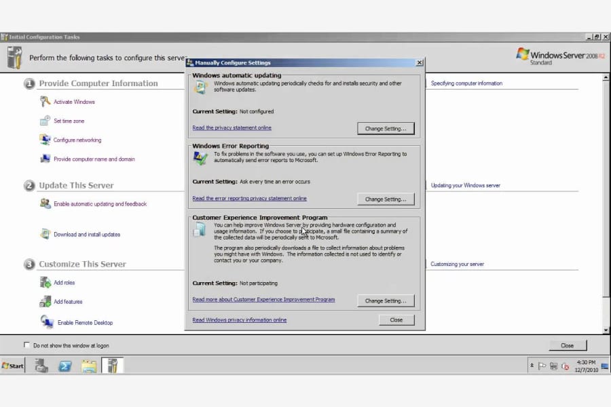611x407 pixels.
Task: Minimize the Initial Configuration Tasks window
Action: pos(589,37)
